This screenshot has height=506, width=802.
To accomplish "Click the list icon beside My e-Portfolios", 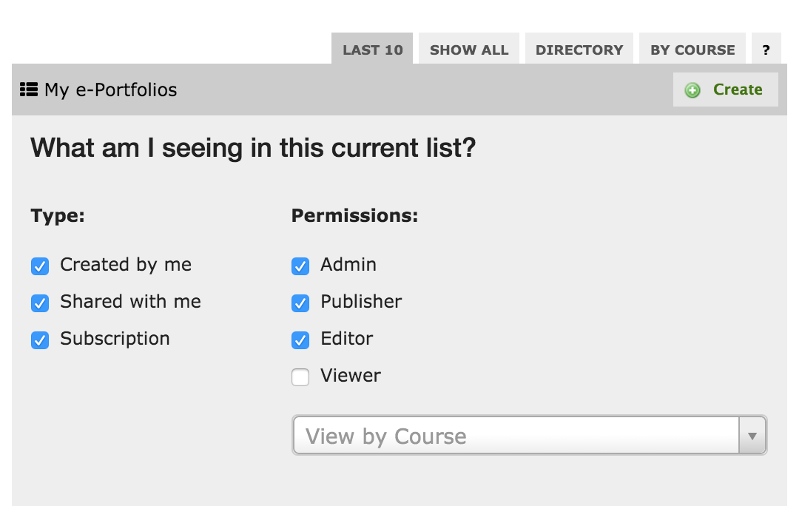I will (x=27, y=90).
